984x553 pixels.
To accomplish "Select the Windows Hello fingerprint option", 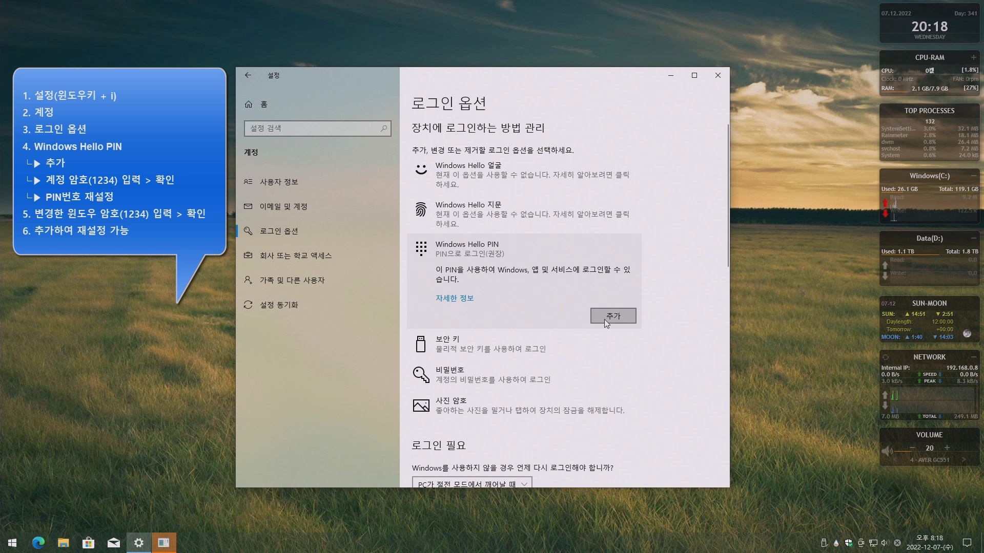I will (468, 205).
